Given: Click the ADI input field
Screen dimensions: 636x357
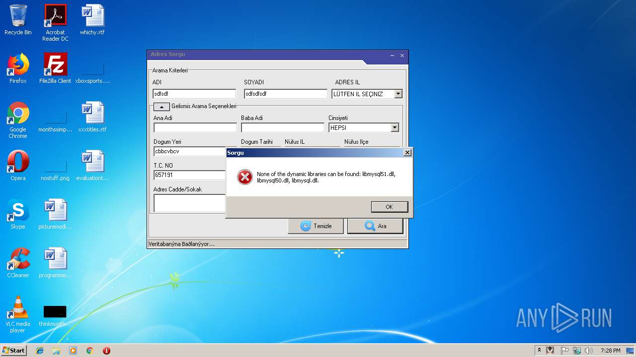Looking at the screenshot, I should pyautogui.click(x=194, y=94).
